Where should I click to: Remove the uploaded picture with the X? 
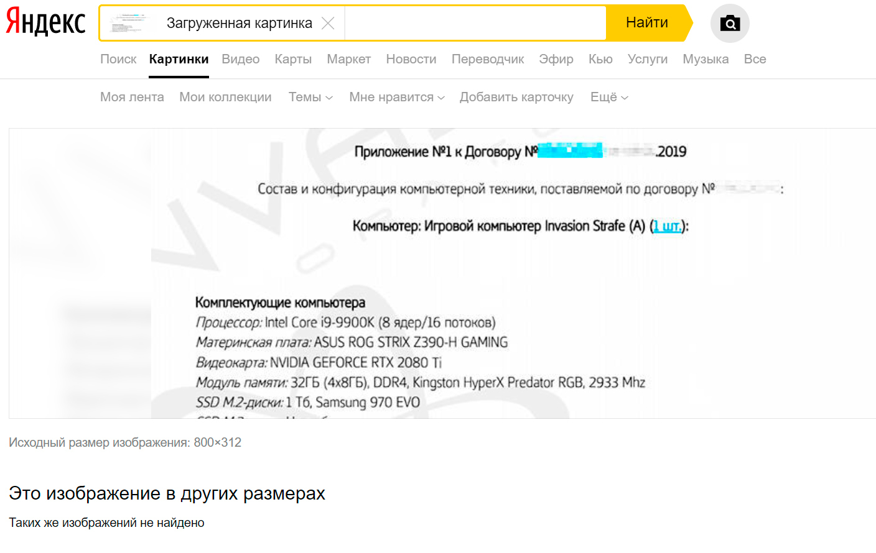328,24
